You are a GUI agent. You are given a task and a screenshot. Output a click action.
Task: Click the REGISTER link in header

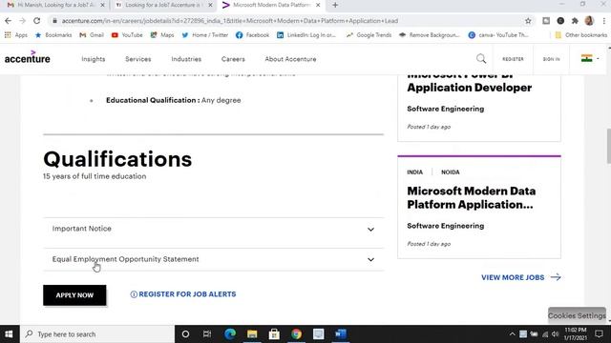(513, 59)
